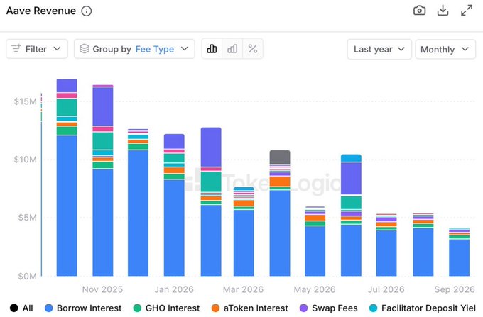Viewport: 483px width, 317px height.
Task: Click the Mar 2026 axis label
Action: coord(244,289)
